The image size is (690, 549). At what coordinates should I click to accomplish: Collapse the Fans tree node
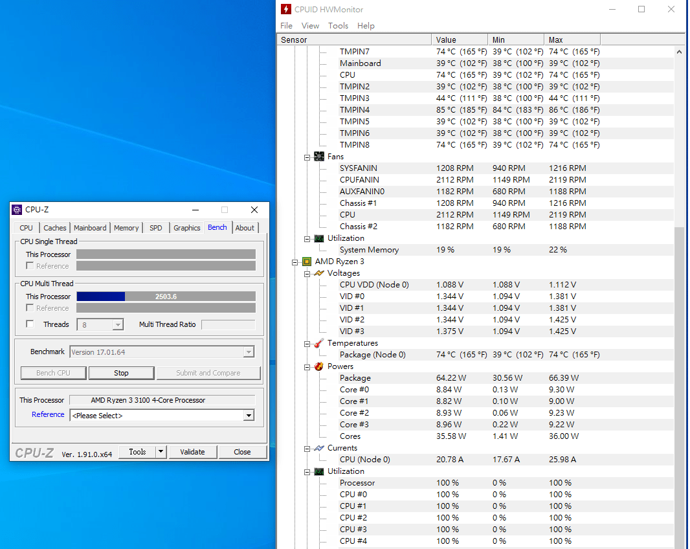pos(307,157)
